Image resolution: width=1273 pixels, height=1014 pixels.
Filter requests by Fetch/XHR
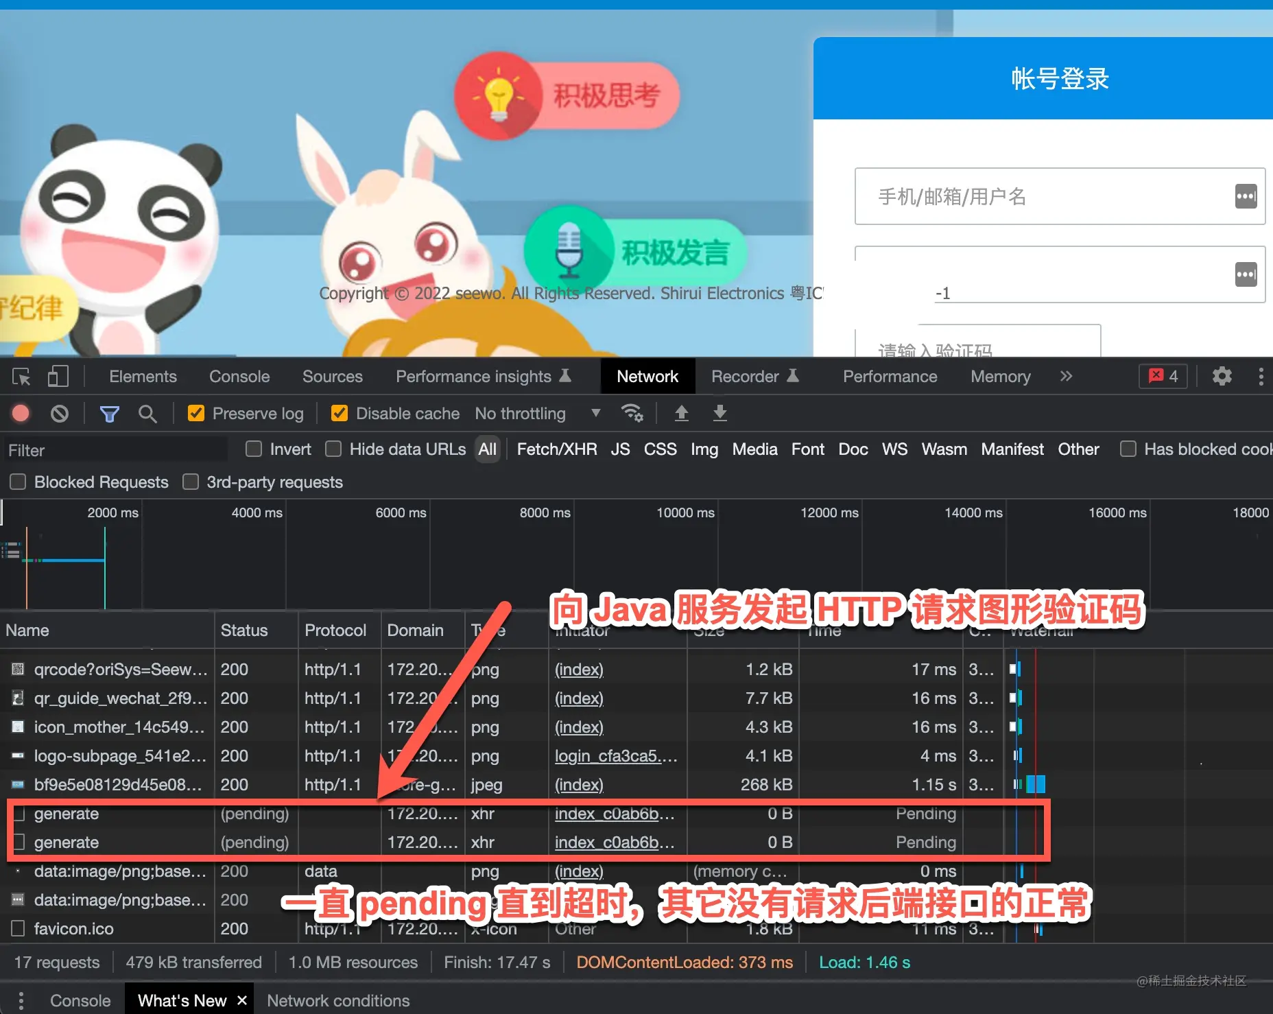click(x=556, y=449)
